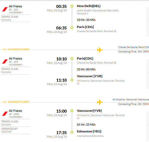This screenshot has width=149, height=142.
Task: Click the green arrival circle at Paris 06:35
Action: pos(72,28)
